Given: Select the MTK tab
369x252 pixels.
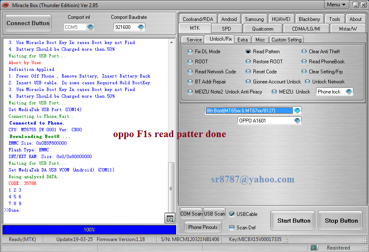Looking at the screenshot, I should click(x=195, y=28).
